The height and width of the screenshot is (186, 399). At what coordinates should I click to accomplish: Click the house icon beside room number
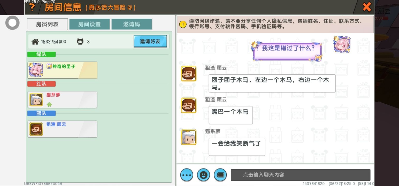tap(35, 42)
